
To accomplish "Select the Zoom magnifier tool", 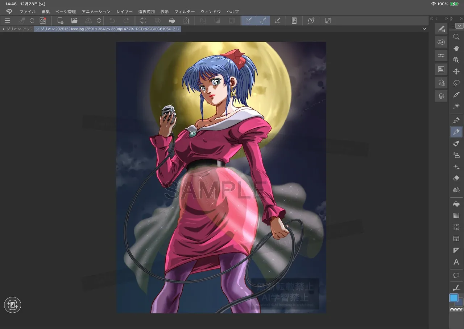I will click(x=456, y=37).
